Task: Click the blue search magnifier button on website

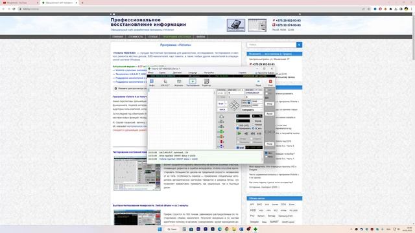Action: coord(300,45)
